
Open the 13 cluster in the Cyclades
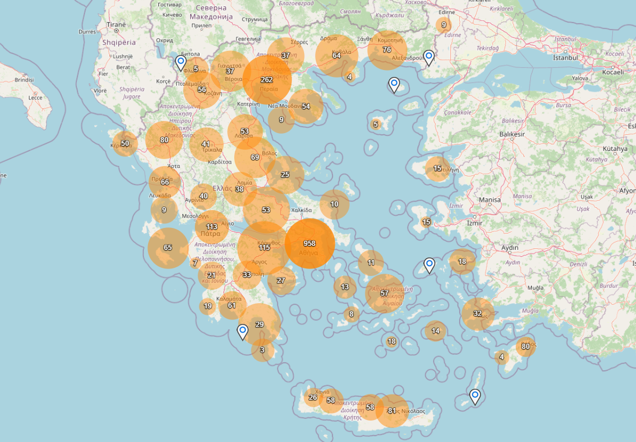tap(345, 287)
